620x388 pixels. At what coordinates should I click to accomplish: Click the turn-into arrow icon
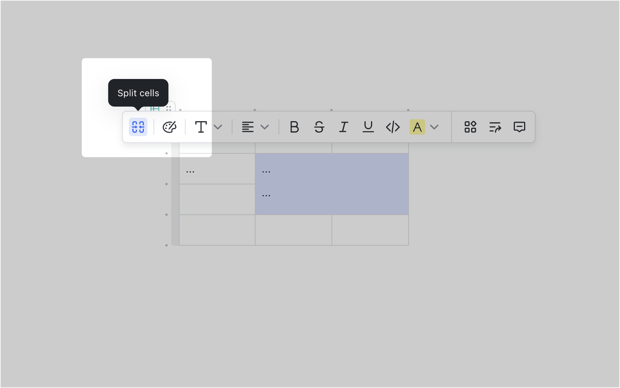495,127
